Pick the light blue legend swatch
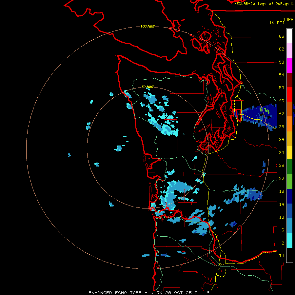The width and height of the screenshot is (295, 295). click(x=289, y=226)
